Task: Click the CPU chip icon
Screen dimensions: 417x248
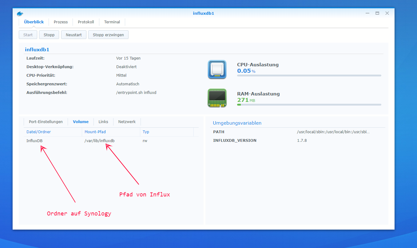Action: pyautogui.click(x=217, y=69)
